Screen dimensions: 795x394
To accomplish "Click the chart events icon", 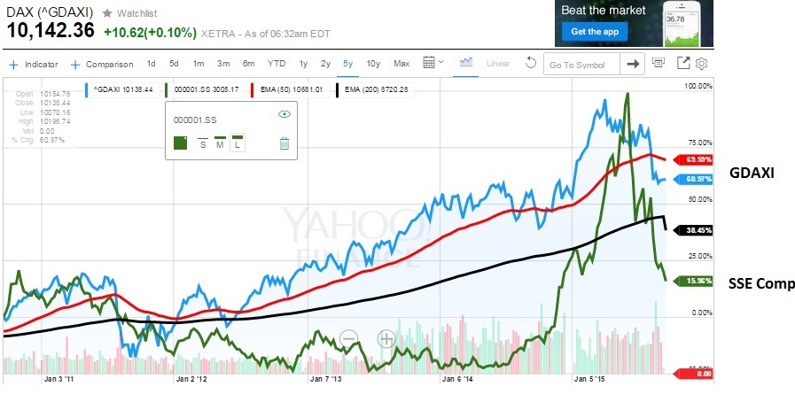I will click(659, 64).
